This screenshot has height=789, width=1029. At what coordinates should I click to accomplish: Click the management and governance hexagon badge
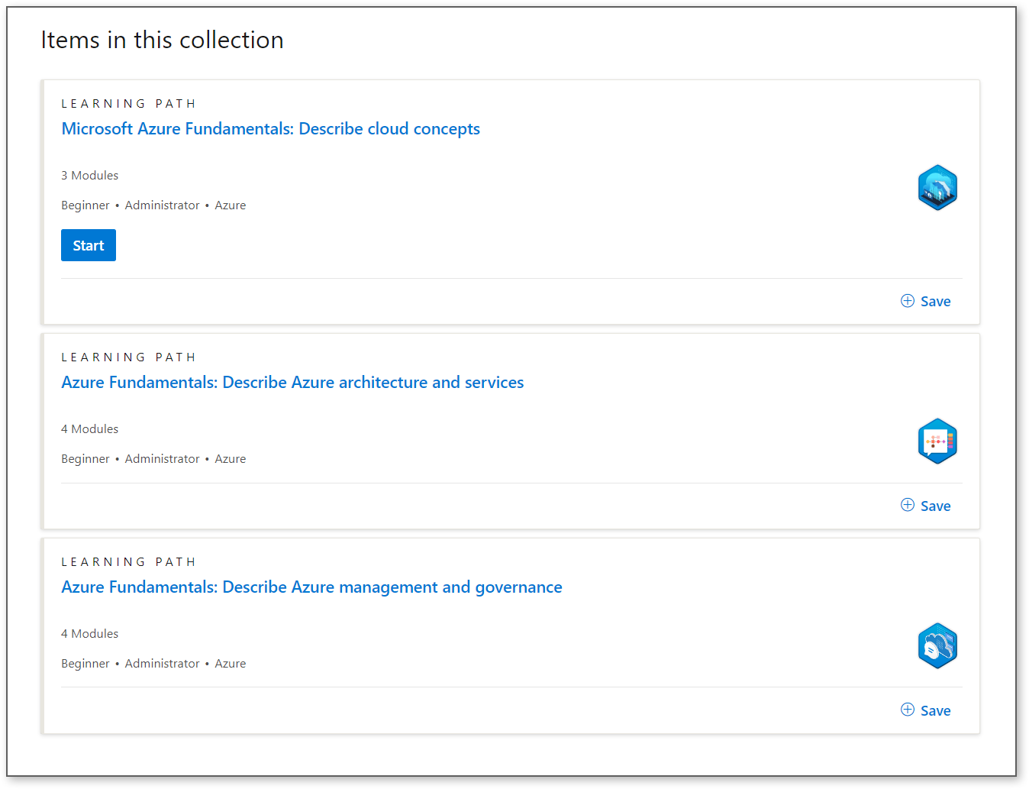click(x=937, y=646)
